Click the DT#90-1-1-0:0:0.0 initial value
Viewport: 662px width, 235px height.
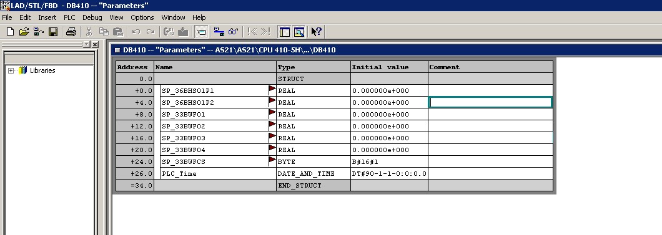pos(389,173)
